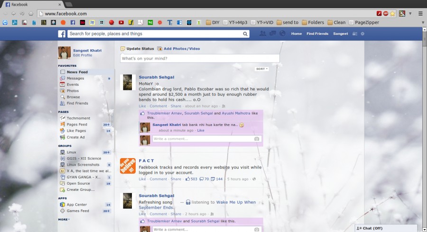Open the notifications globe icon
The image size is (427, 232).
point(282,34)
